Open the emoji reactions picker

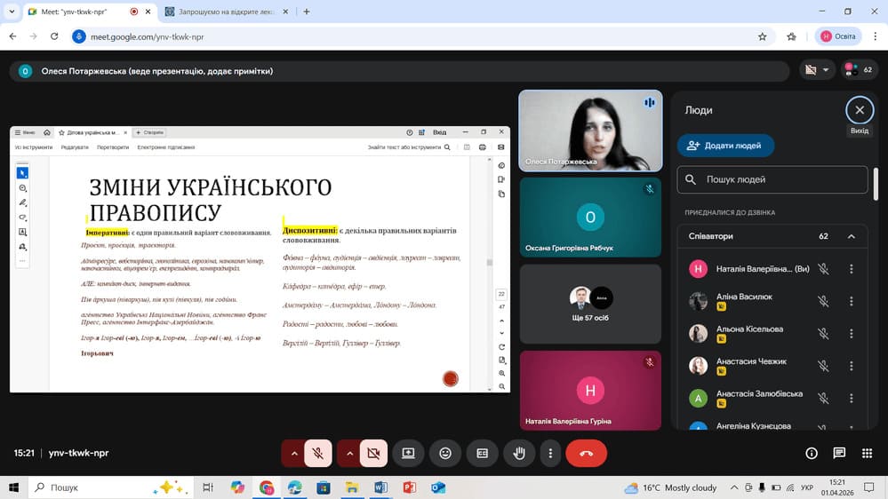(445, 453)
